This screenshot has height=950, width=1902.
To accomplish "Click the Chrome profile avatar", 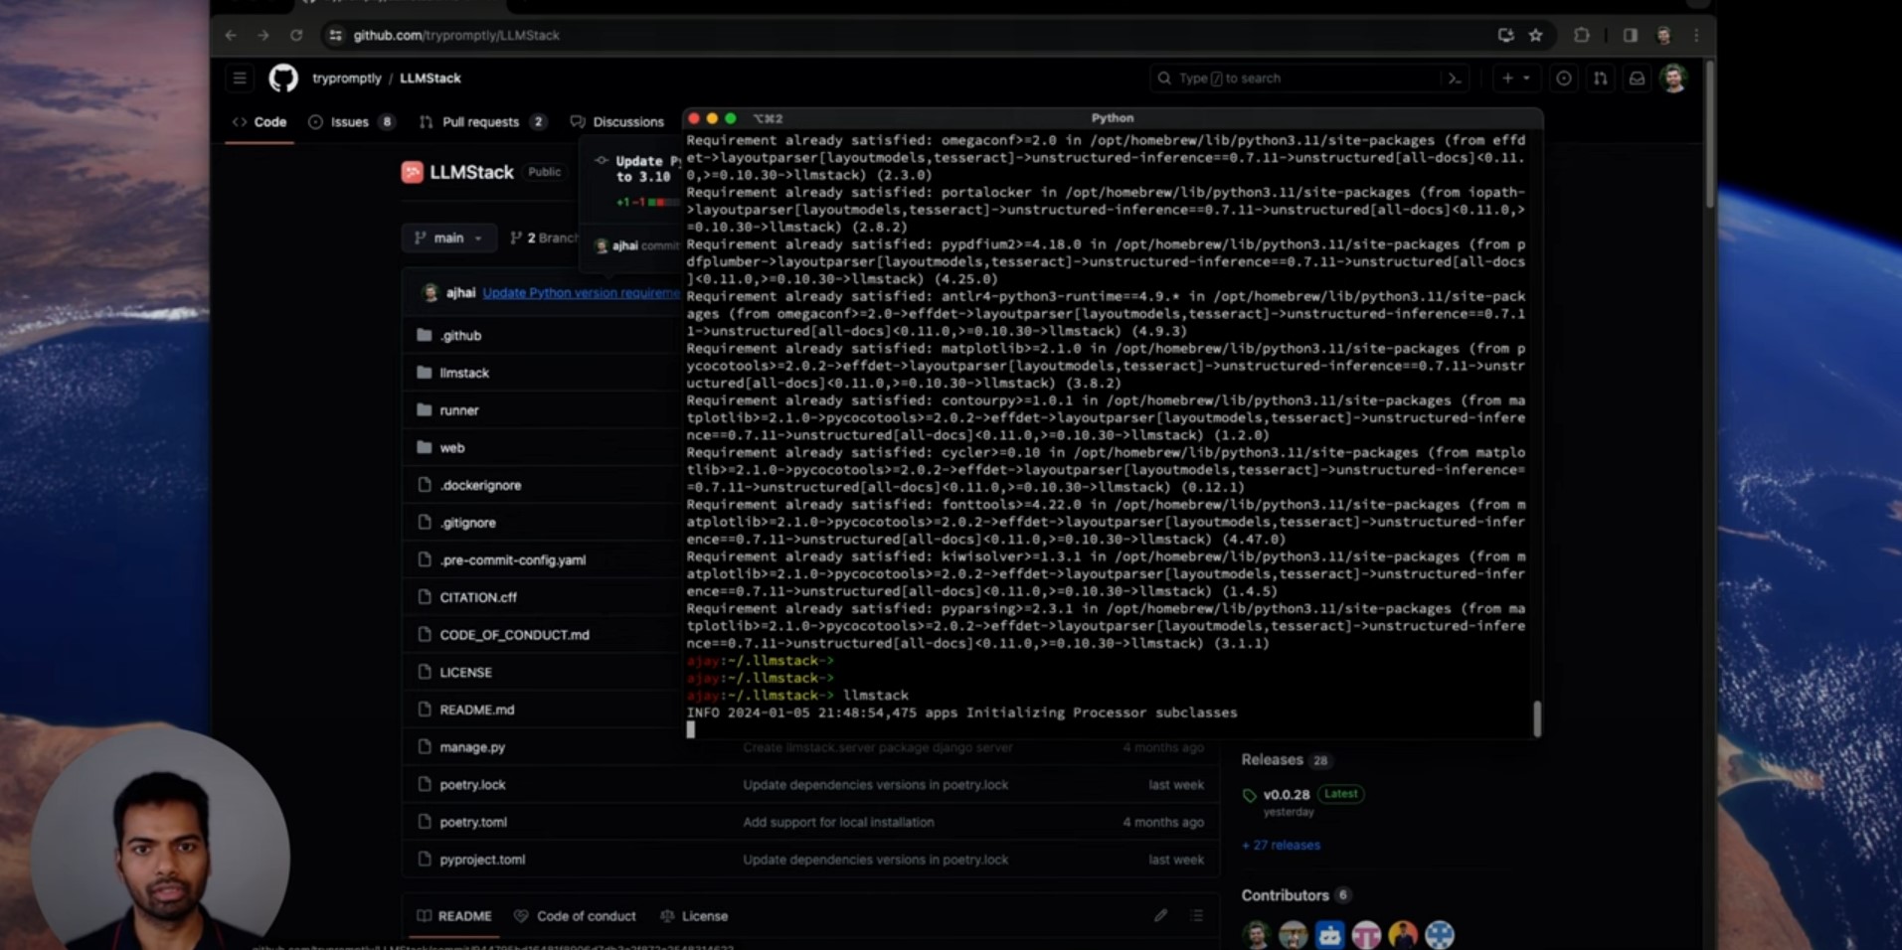I will coord(1664,35).
